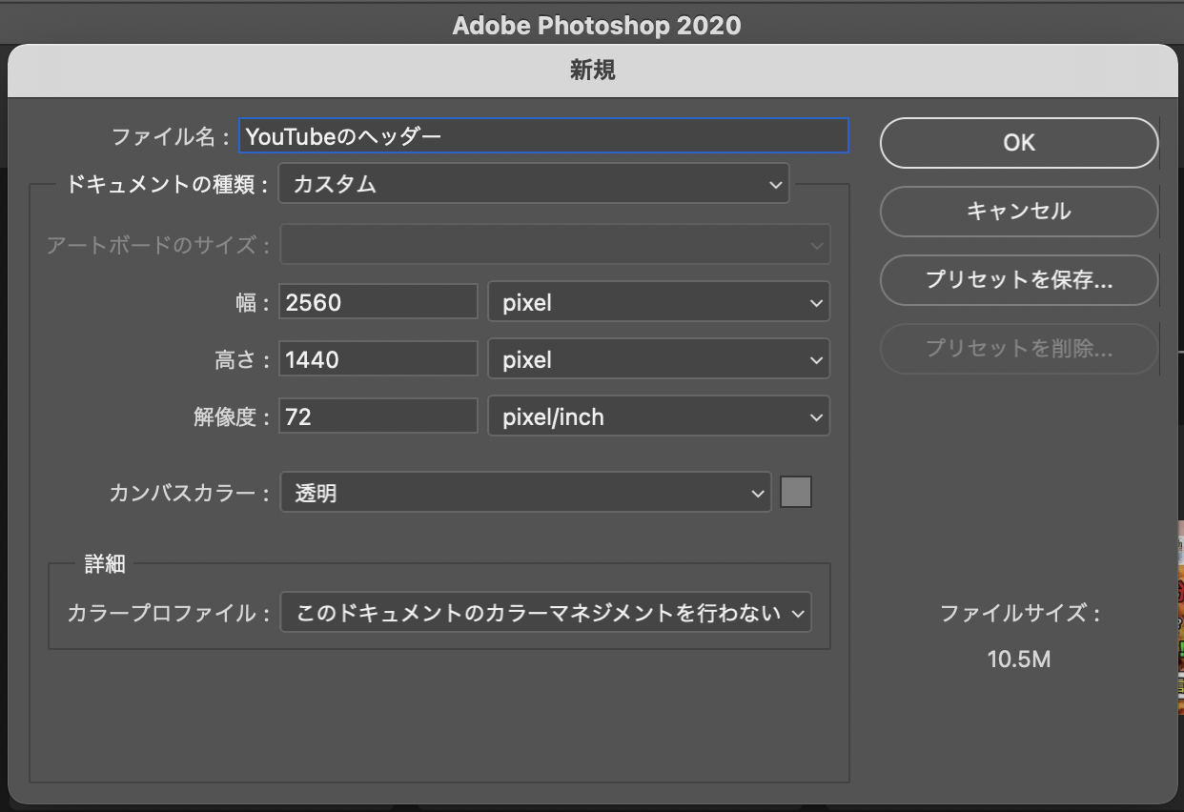Click the grayed プリセットを削除 button

coord(1018,349)
